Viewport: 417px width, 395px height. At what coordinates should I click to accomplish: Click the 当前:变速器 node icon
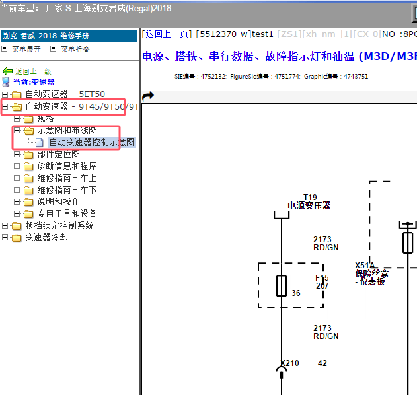click(x=6, y=82)
